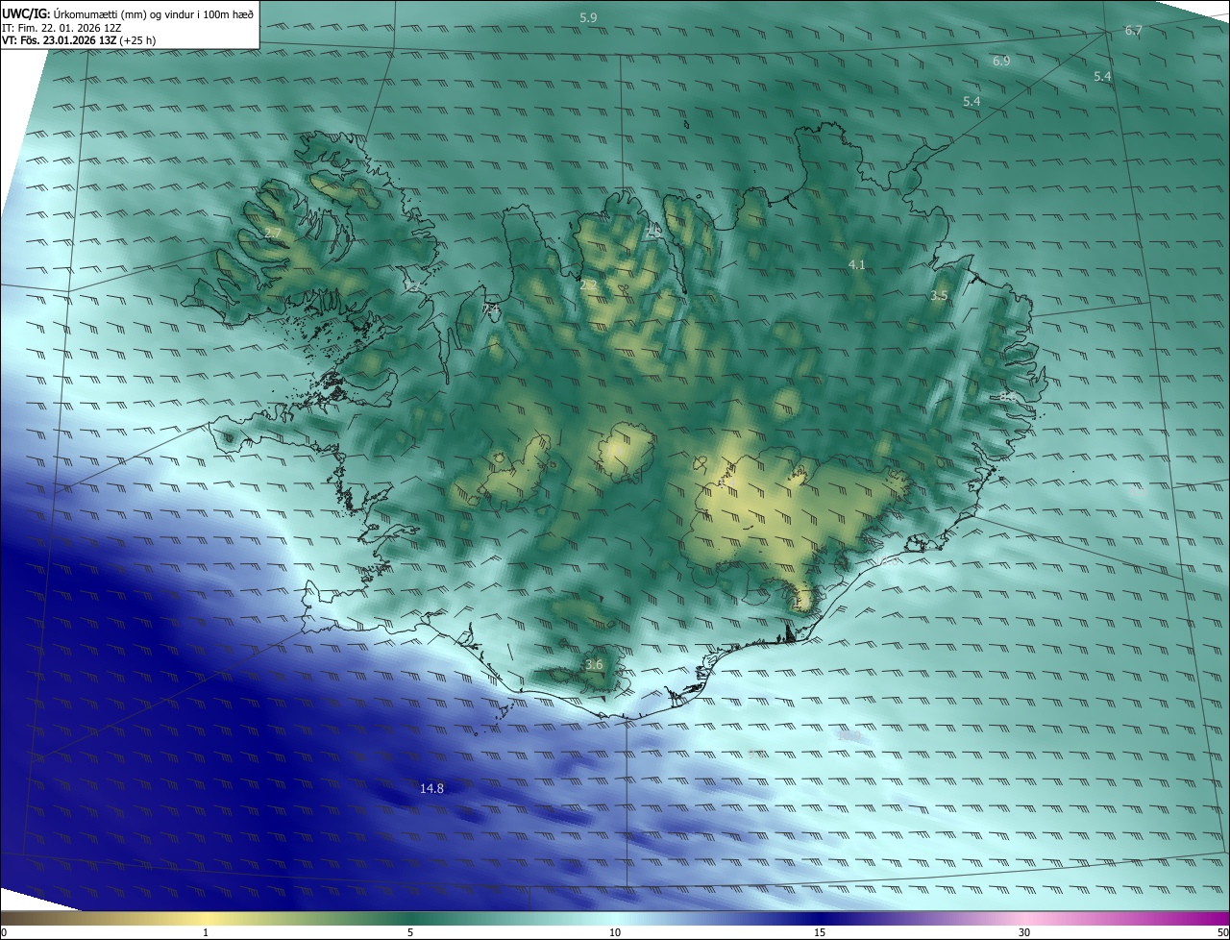Click the 2.2 value label
The image size is (1230, 940).
pos(588,285)
